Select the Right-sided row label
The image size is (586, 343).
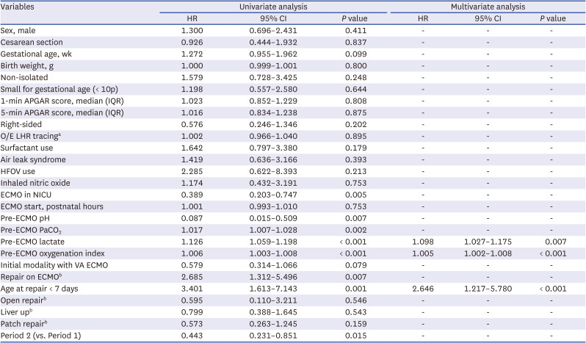tap(22, 123)
